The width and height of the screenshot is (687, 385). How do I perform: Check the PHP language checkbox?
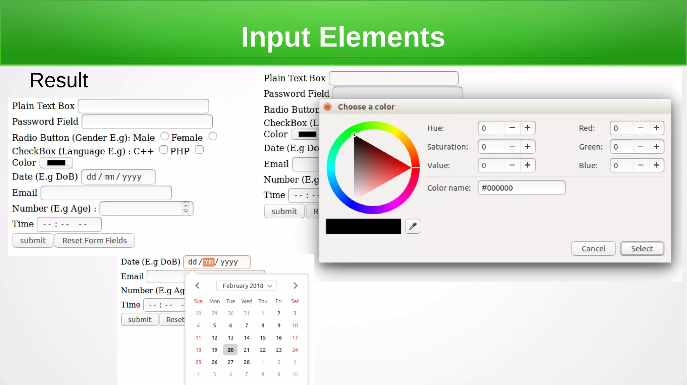pos(199,150)
